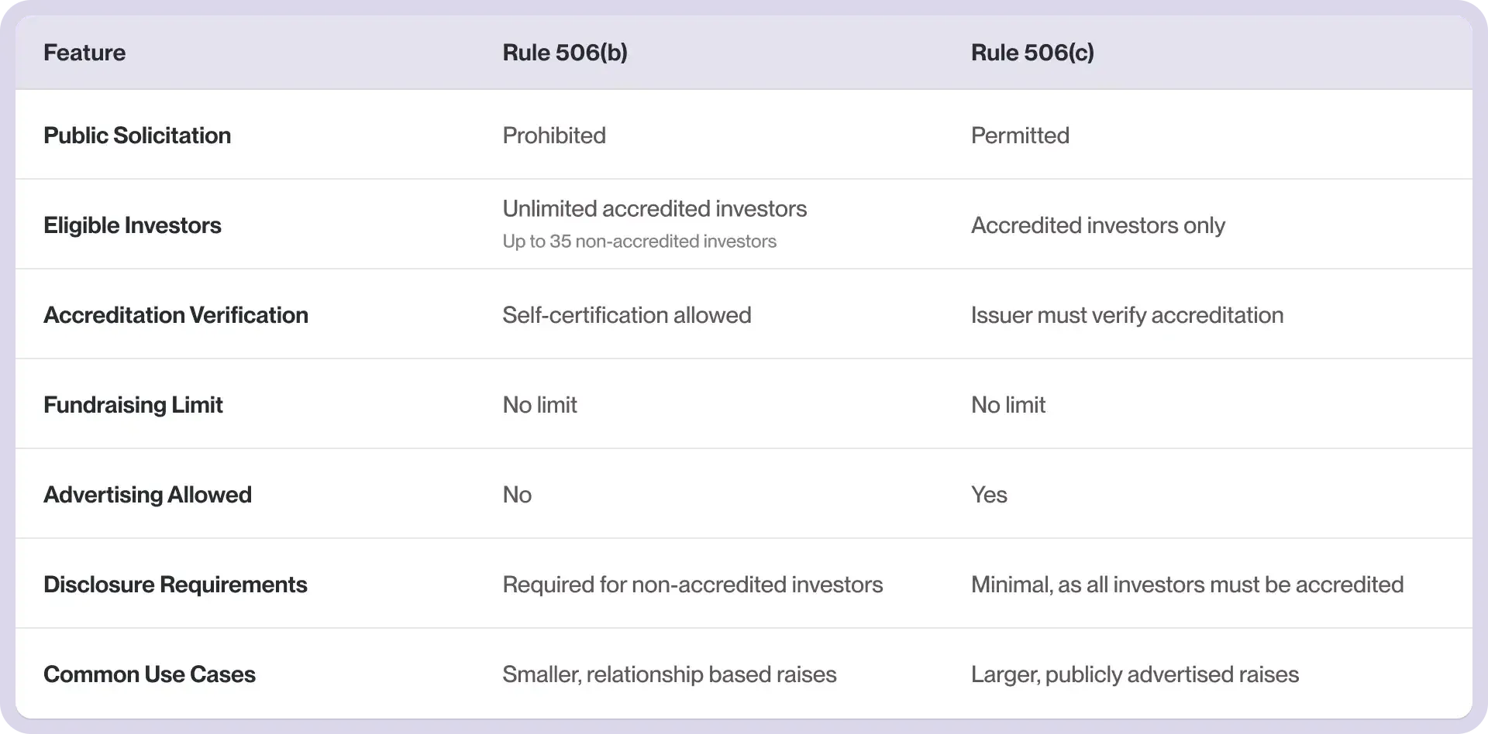Select the Fundraising Limit row label
The height and width of the screenshot is (734, 1488).
(x=133, y=405)
